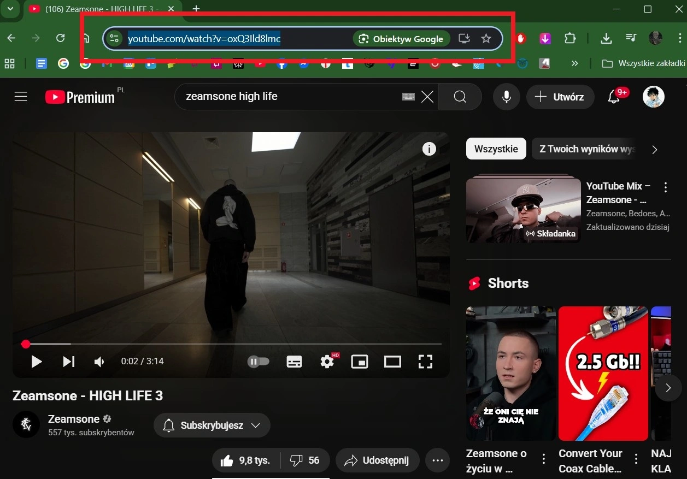Open player settings gear
Screen dimensions: 687x479
pyautogui.click(x=328, y=361)
